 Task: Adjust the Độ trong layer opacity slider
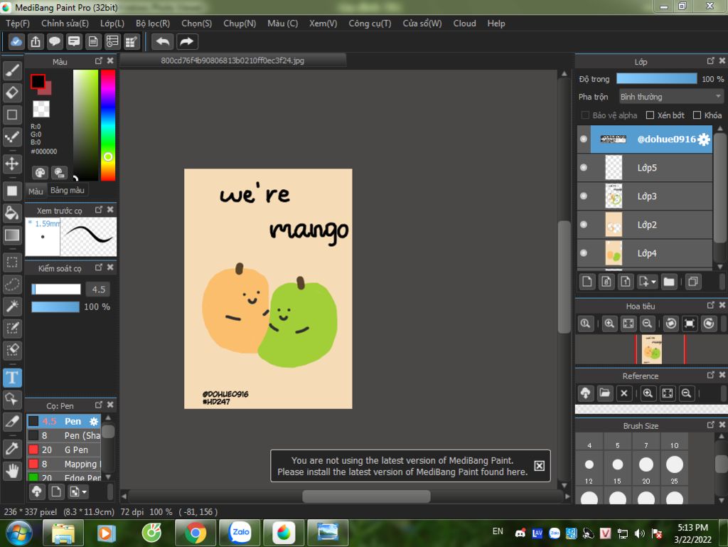tap(656, 78)
